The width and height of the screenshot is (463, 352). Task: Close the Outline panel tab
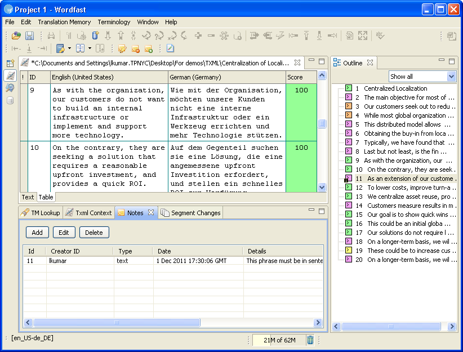tap(370, 63)
